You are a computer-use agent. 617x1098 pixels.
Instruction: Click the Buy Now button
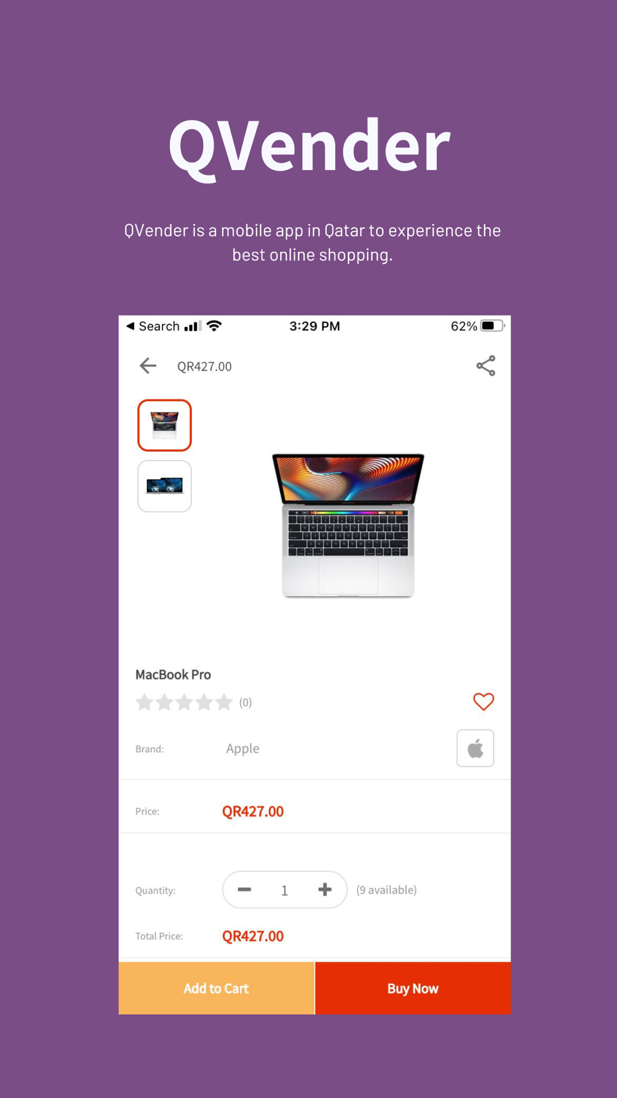(x=413, y=988)
